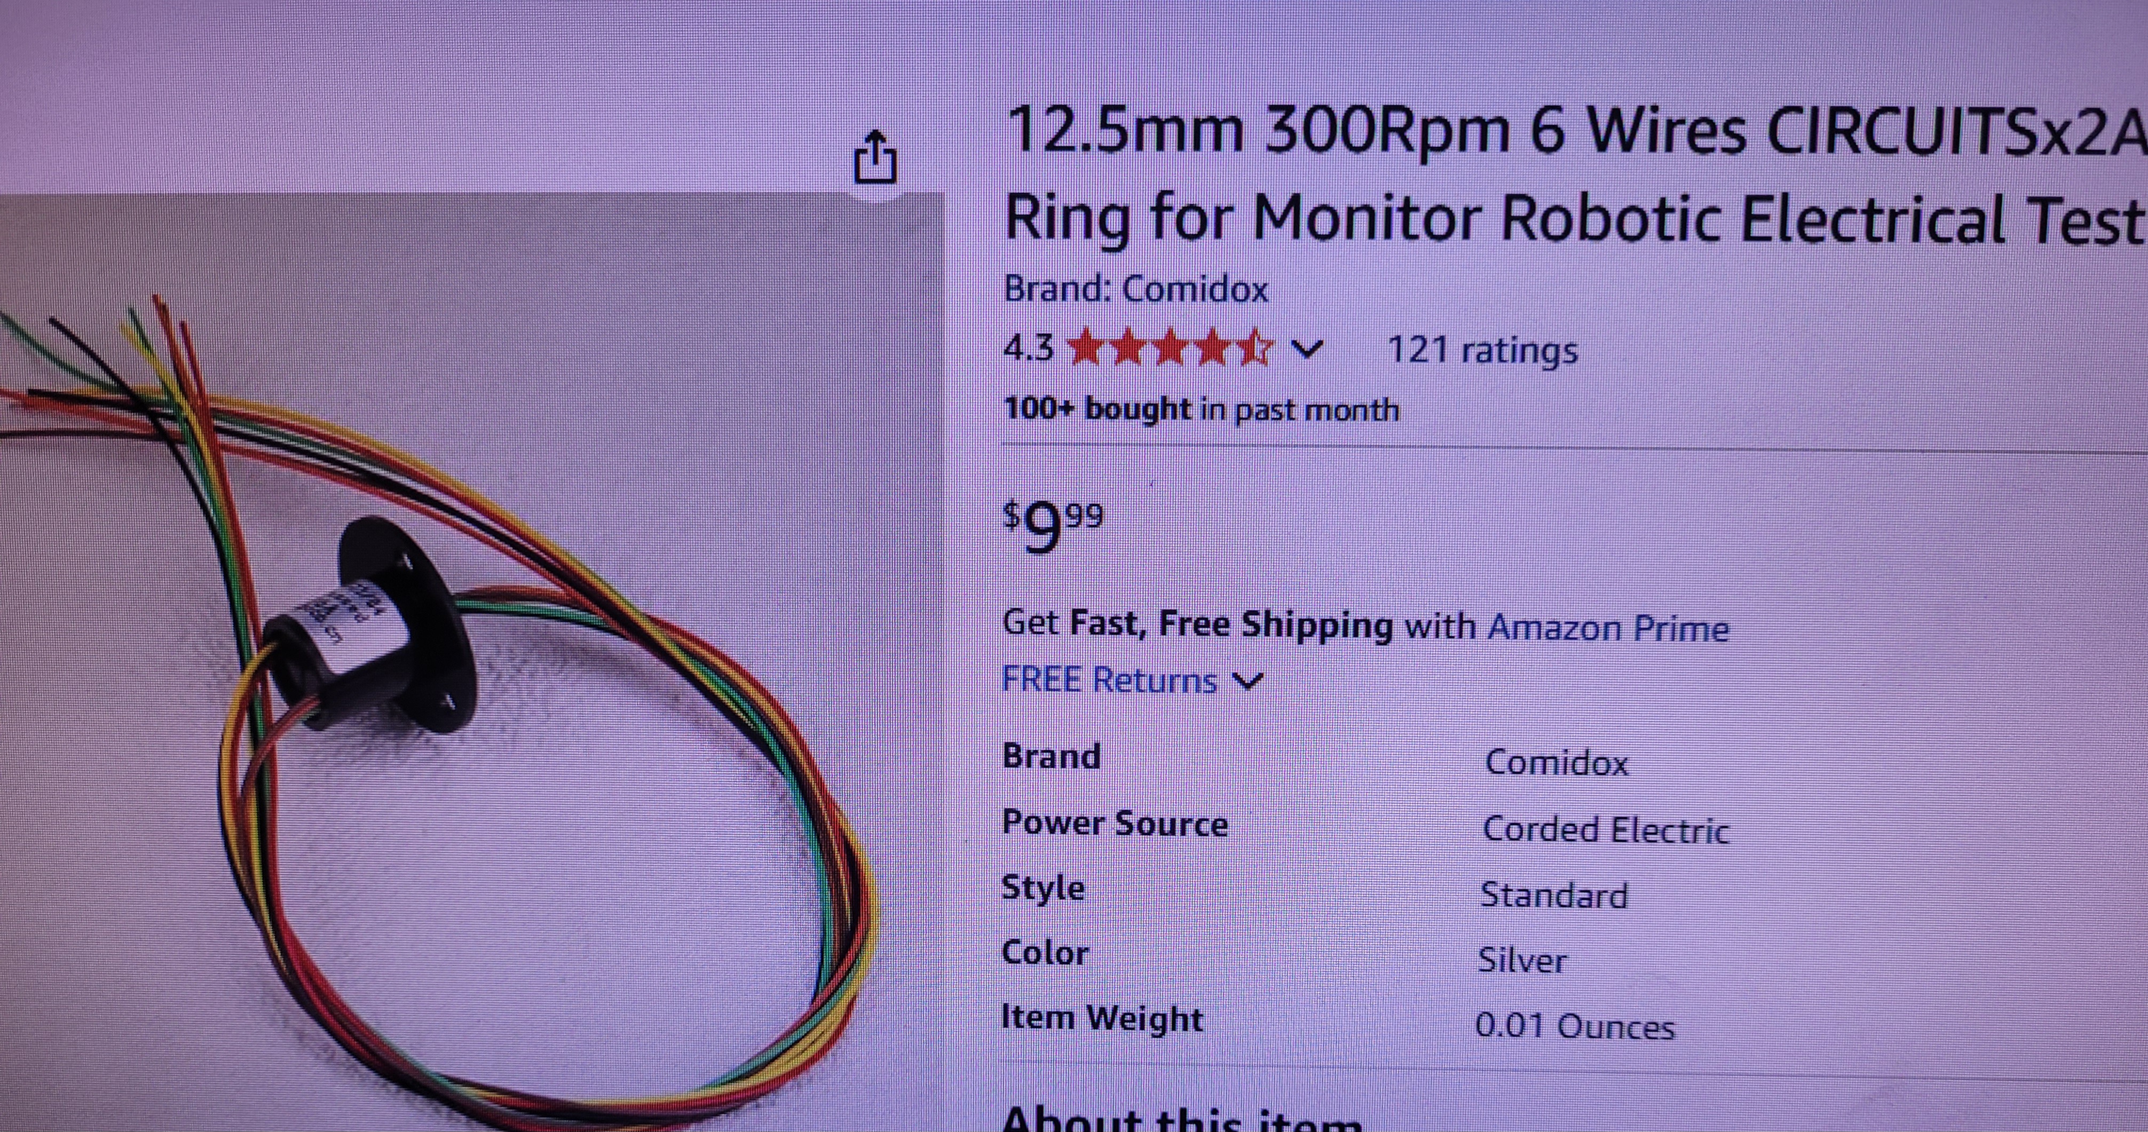Open the star rating breakdown chevron

click(1307, 349)
